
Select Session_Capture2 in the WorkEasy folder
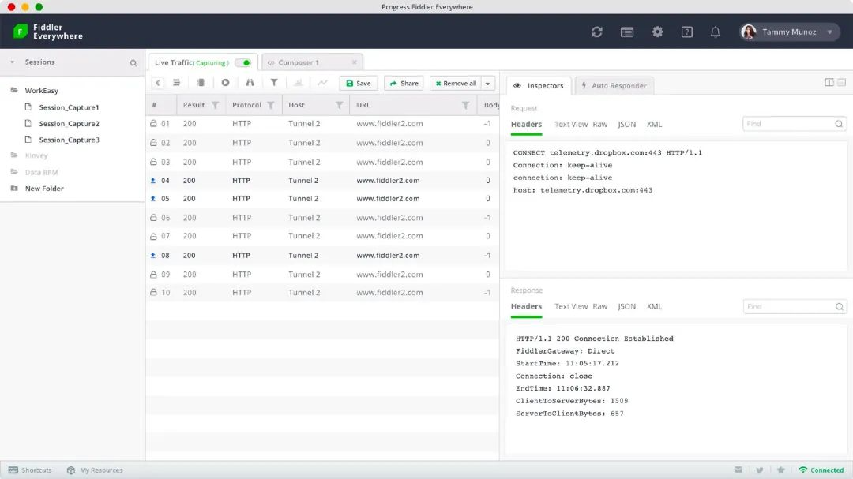(x=69, y=124)
